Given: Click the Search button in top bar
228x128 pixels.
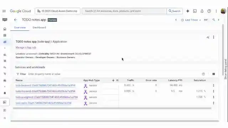Looking at the screenshot, I should pos(175,11).
